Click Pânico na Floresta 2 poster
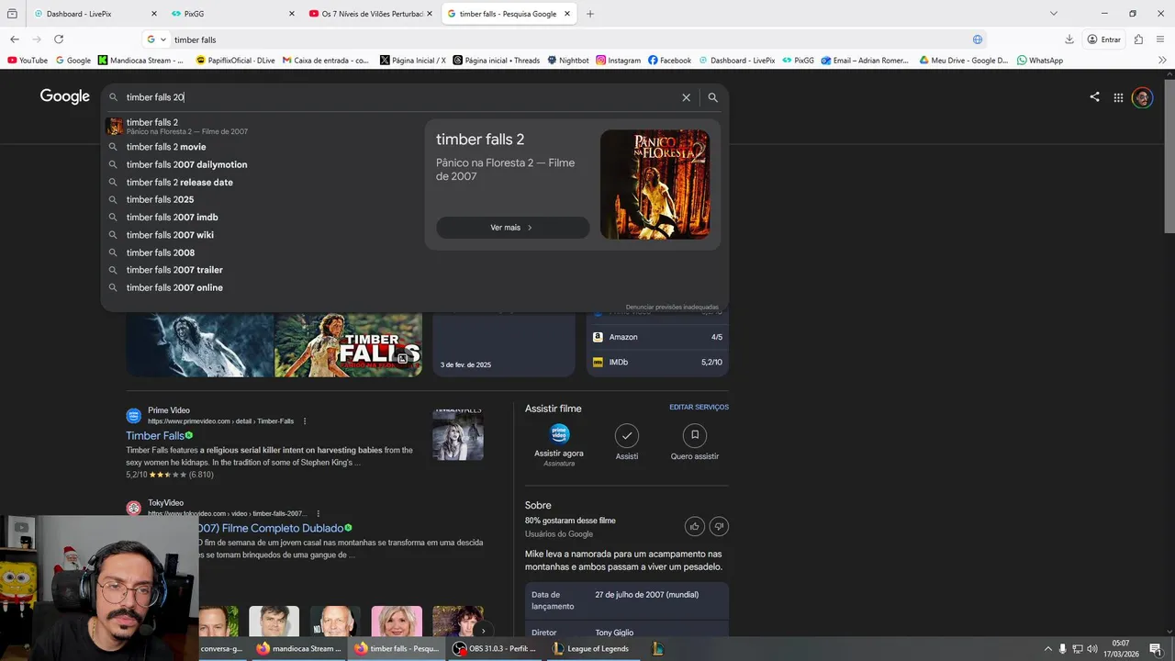Screen dimensions: 1175x661 pos(655,185)
